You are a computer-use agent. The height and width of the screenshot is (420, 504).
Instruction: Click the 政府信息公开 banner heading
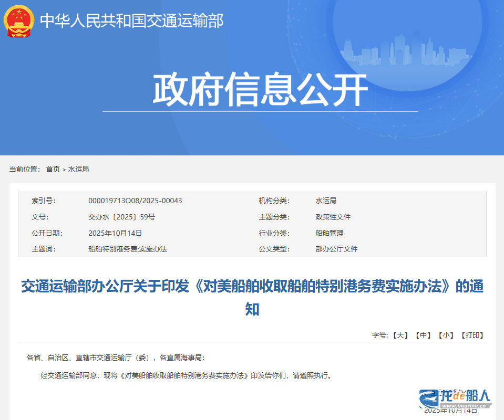click(x=260, y=90)
